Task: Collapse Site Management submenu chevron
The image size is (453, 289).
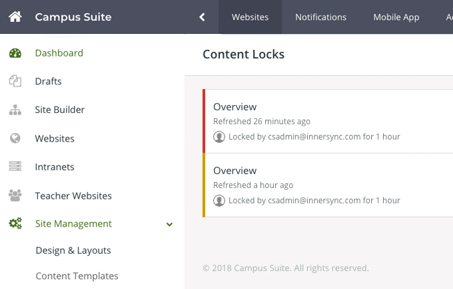Action: [x=169, y=225]
